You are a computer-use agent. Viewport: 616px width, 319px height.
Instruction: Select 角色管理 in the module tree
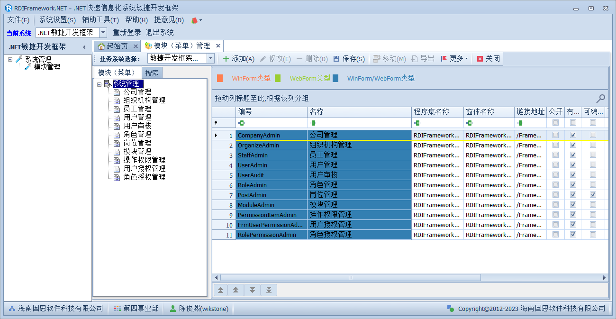coord(137,135)
